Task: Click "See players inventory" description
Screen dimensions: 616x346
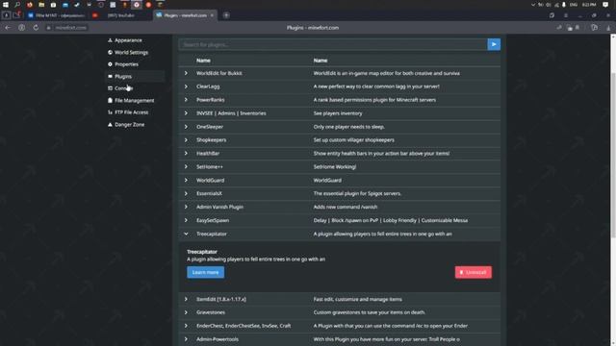Action: 338,113
